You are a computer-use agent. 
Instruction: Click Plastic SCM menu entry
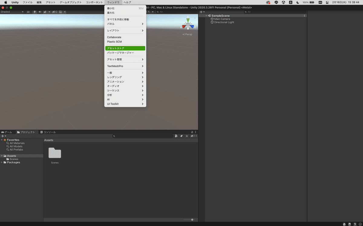point(125,42)
